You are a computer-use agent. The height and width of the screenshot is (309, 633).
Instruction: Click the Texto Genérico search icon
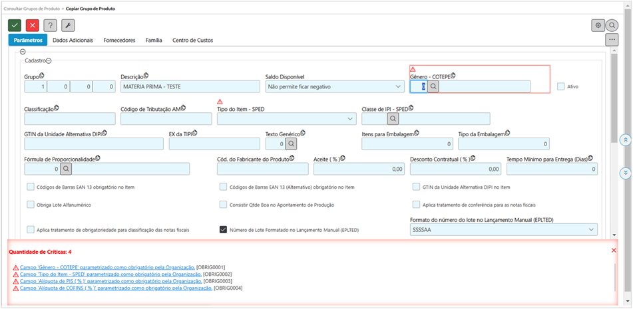[291, 144]
